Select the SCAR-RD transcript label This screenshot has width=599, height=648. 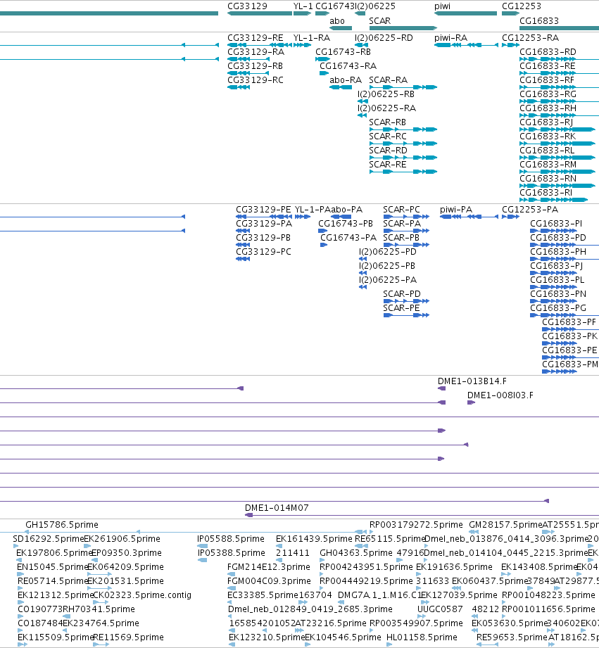pyautogui.click(x=388, y=150)
